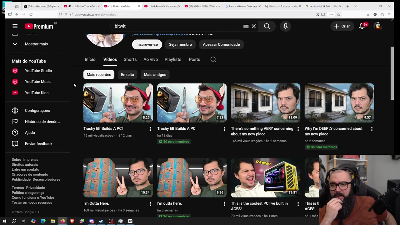
Task: Open the Playlists channel tab
Action: 173,59
